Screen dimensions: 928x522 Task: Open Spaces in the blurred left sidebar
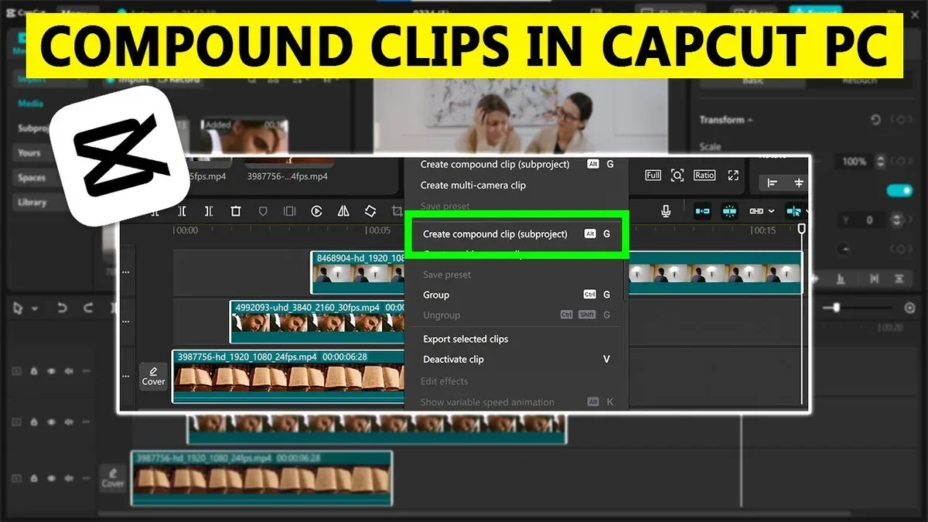click(32, 178)
